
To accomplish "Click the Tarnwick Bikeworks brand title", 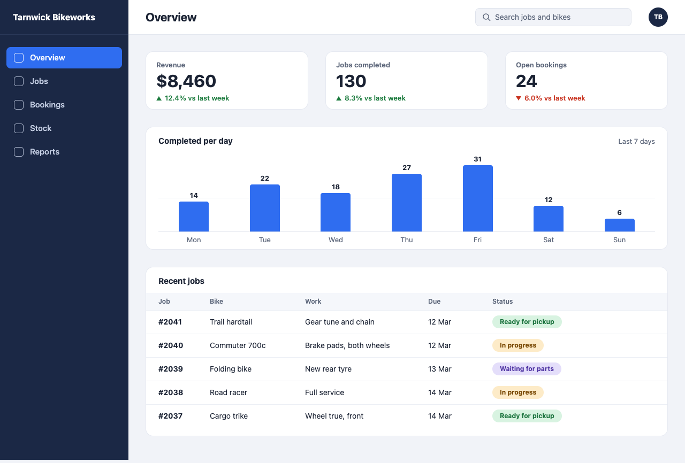I will tap(54, 17).
